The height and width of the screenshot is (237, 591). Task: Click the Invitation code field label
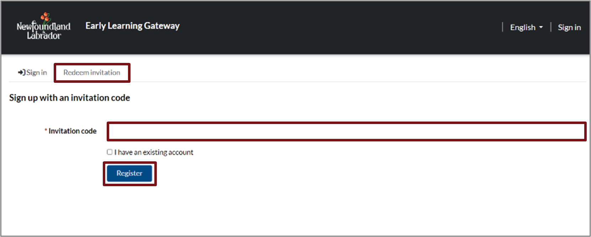click(73, 131)
